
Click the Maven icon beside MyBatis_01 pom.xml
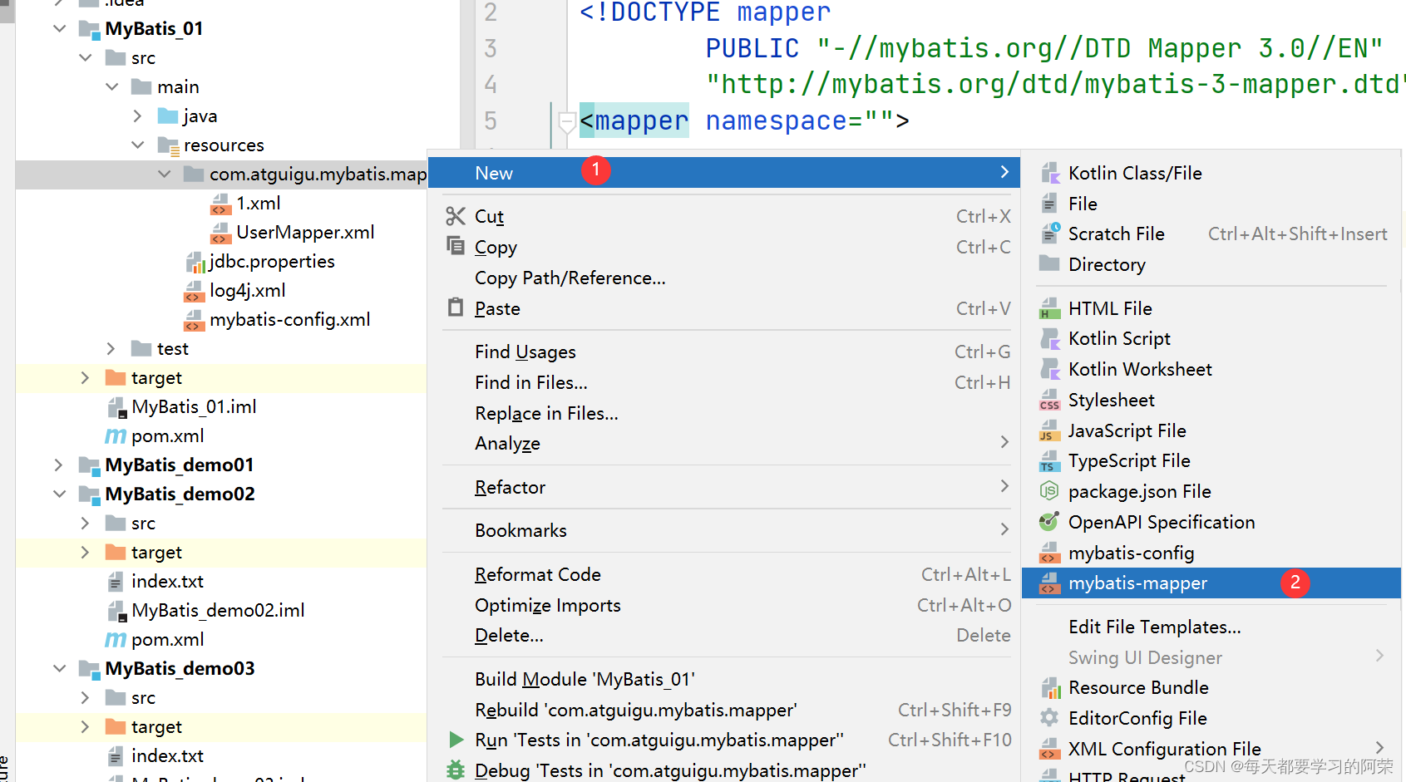point(116,436)
